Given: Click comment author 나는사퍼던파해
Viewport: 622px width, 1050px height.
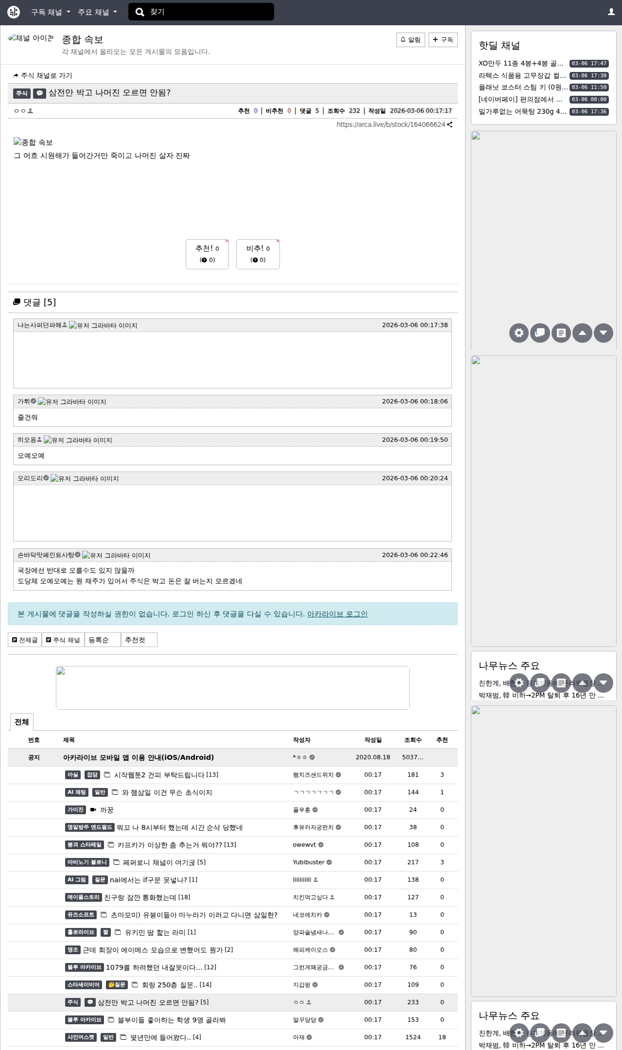Looking at the screenshot, I should tap(39, 325).
